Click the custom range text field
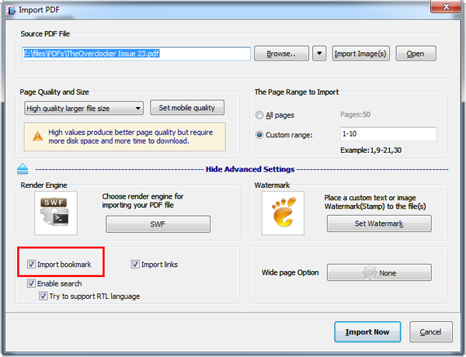Image resolution: width=466 pixels, height=357 pixels. coord(388,134)
